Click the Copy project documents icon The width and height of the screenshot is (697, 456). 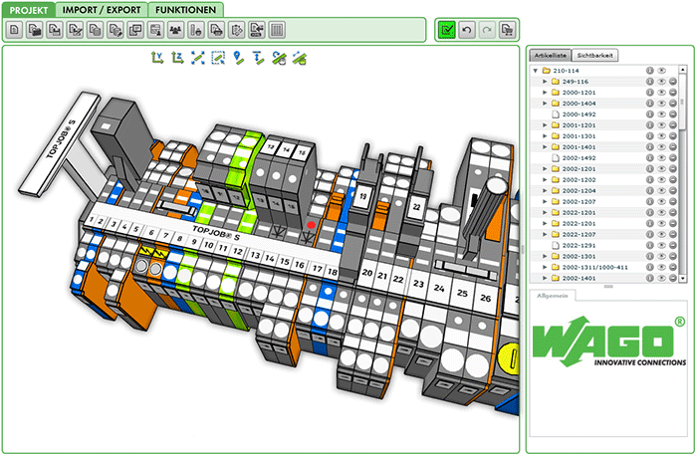point(95,30)
